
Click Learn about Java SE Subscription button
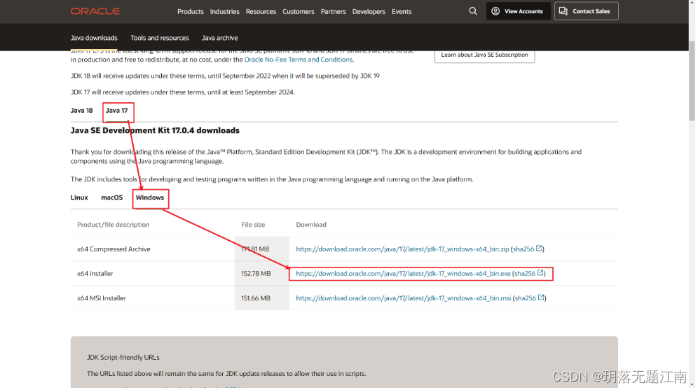tap(484, 55)
